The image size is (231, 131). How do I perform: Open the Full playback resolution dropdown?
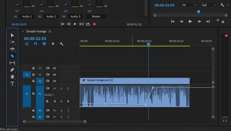209,5
